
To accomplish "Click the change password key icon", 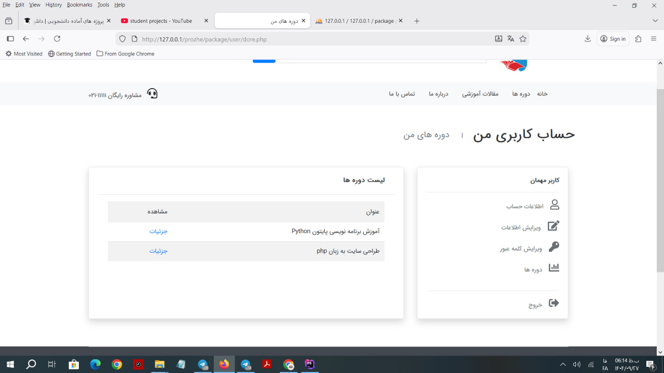I will pos(554,247).
